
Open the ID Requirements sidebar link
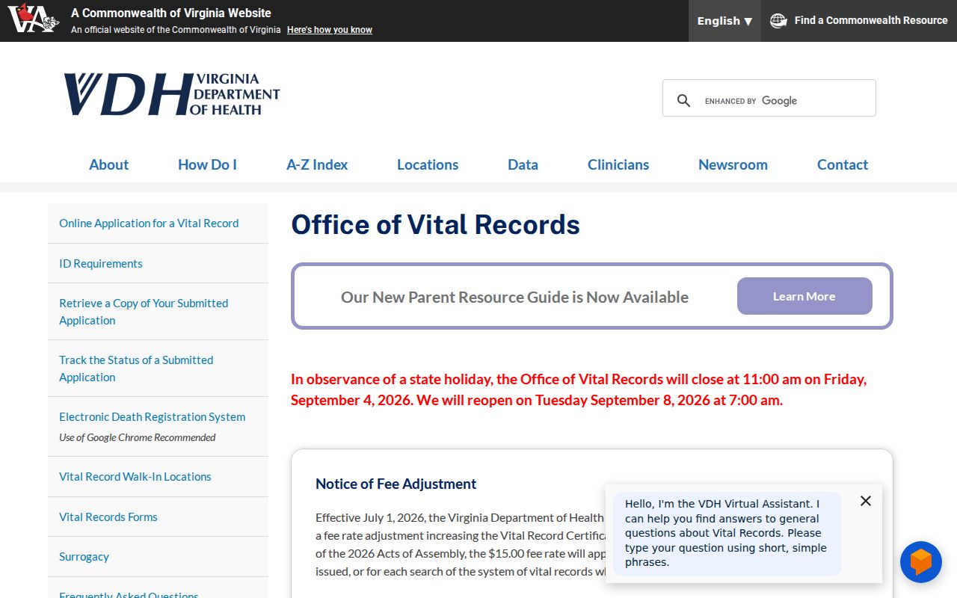pyautogui.click(x=101, y=263)
